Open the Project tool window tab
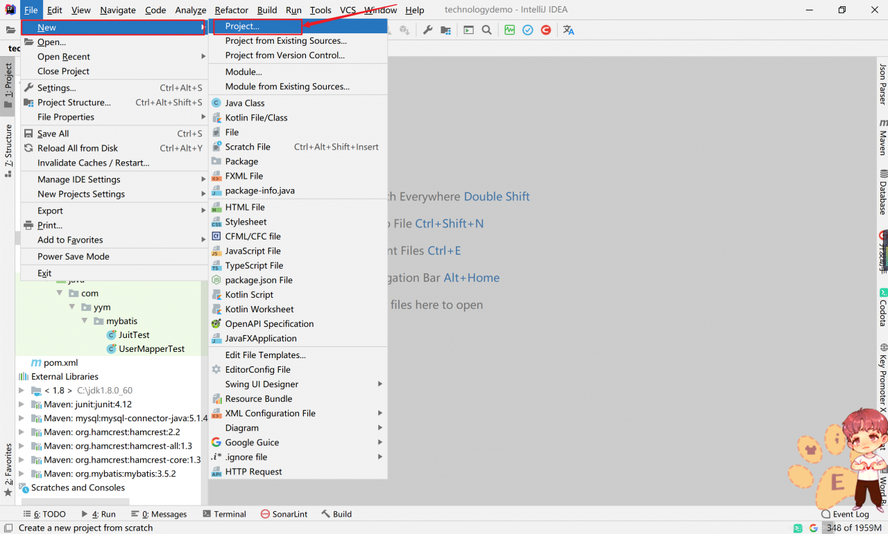This screenshot has height=534, width=888. pos(8,86)
